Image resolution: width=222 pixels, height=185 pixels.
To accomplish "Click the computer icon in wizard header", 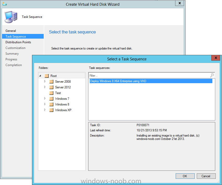I will [x=11, y=17].
